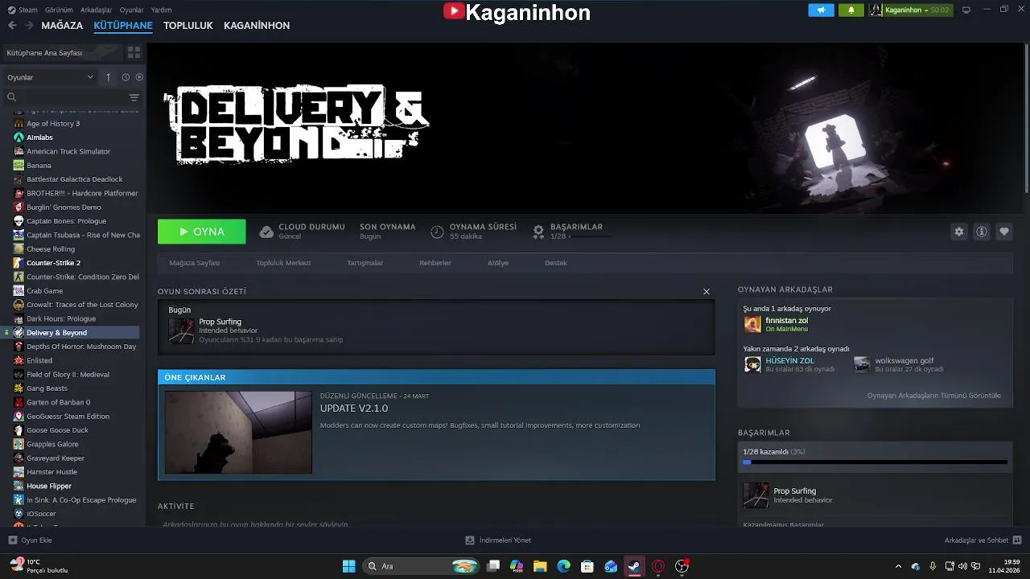Select Counter-Strike 2 in library

coord(53,263)
